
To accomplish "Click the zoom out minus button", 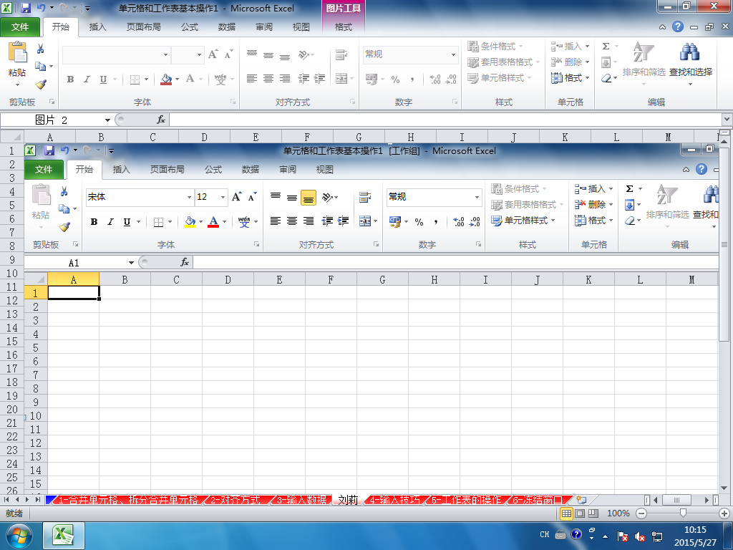I will pos(641,513).
